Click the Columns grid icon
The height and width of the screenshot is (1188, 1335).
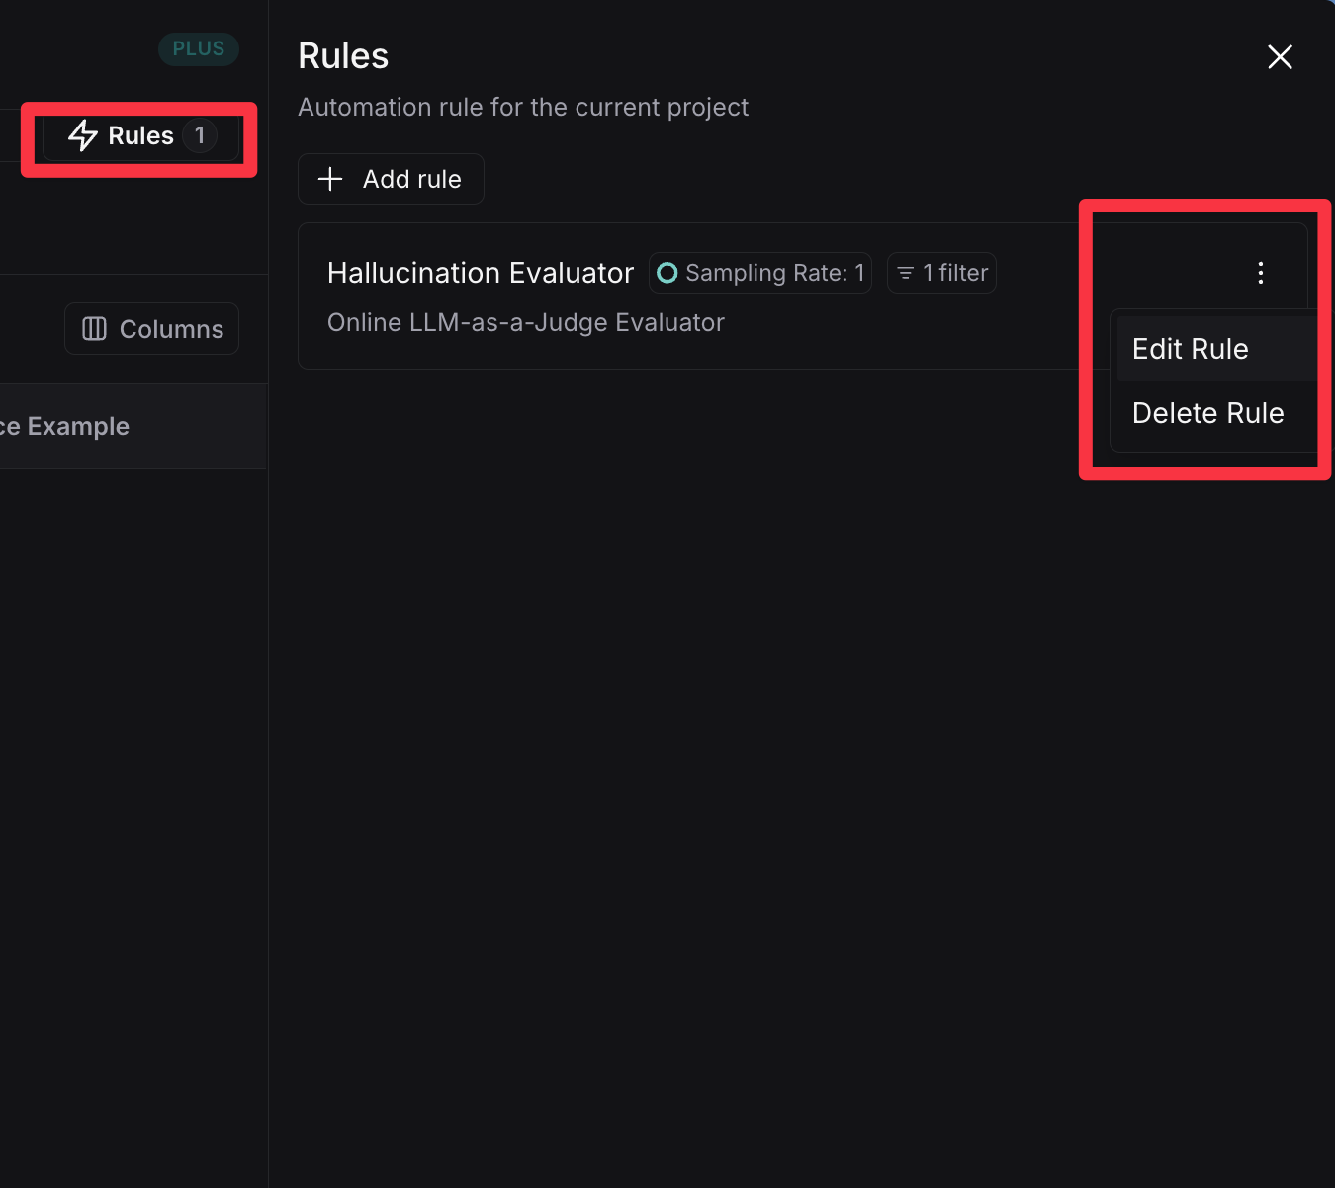pyautogui.click(x=94, y=329)
